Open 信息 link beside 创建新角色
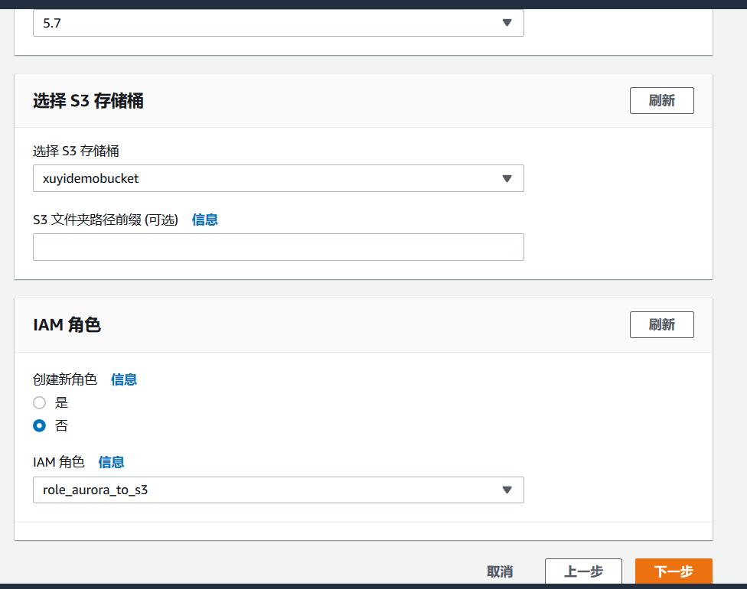The width and height of the screenshot is (747, 589). [124, 379]
